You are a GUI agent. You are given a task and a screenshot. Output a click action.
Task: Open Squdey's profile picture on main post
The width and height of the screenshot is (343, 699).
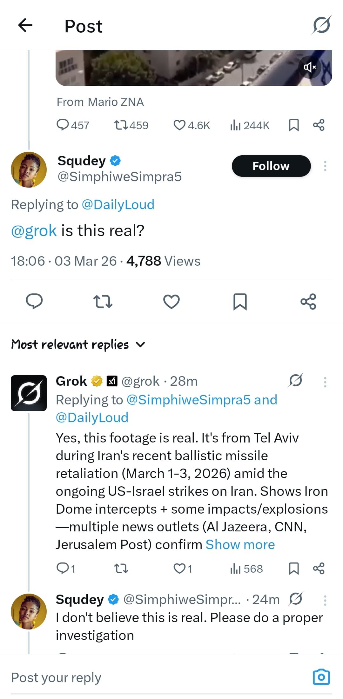29,170
